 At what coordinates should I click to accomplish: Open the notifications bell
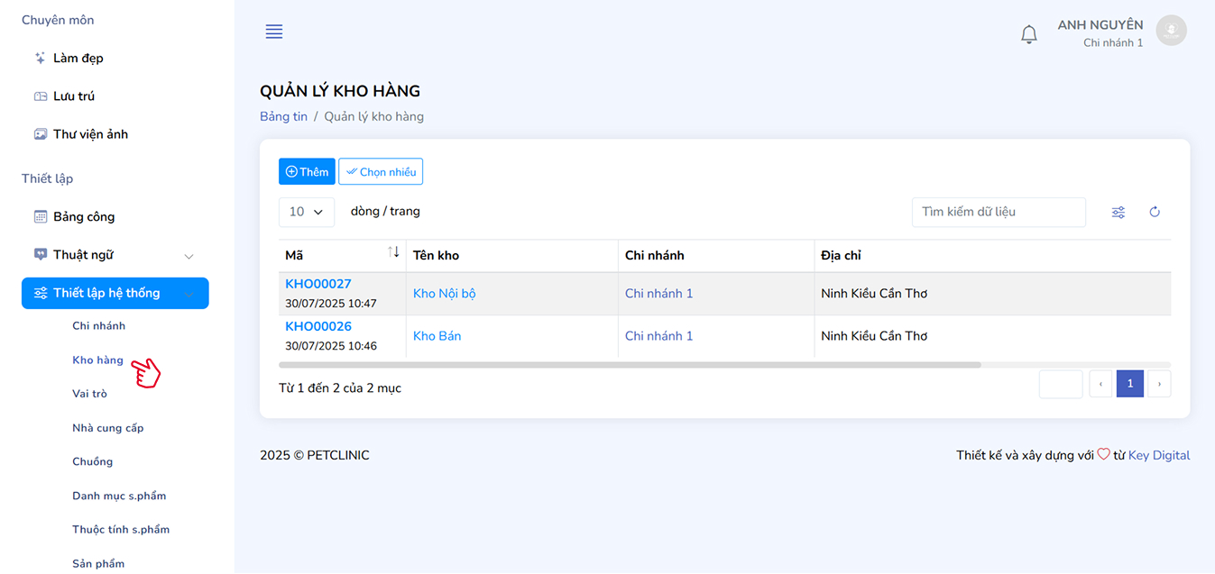(1028, 34)
